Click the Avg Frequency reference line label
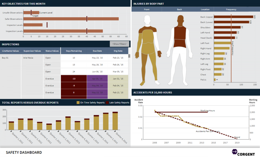 [x=233, y=48]
